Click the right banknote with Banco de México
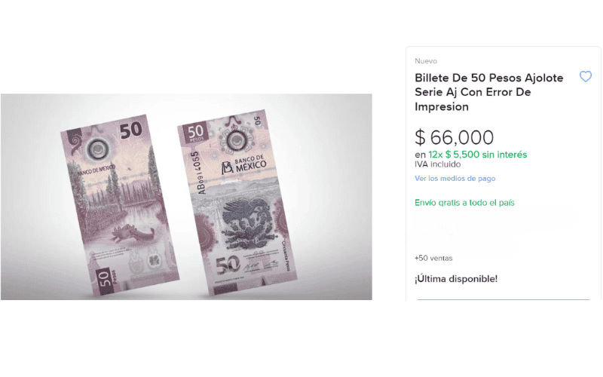Image resolution: width=603 pixels, height=377 pixels. [x=237, y=202]
